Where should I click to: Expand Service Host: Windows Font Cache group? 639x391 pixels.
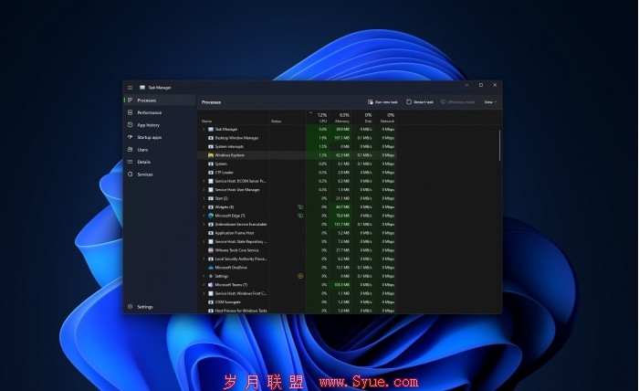[204, 293]
